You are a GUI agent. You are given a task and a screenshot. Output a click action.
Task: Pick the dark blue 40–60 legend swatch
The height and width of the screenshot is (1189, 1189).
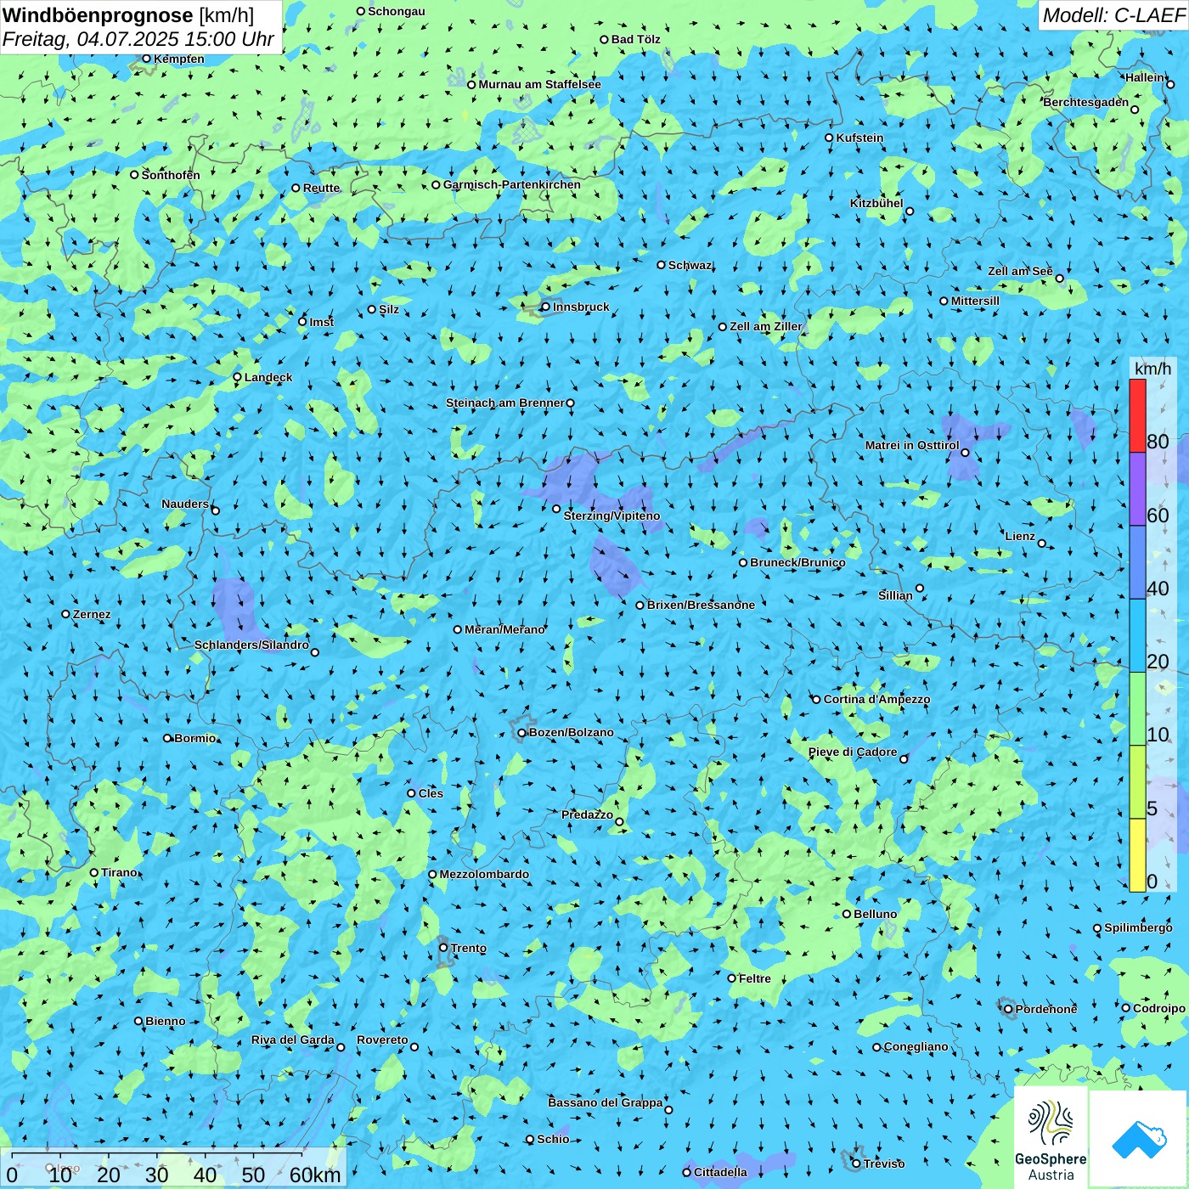click(x=1137, y=563)
